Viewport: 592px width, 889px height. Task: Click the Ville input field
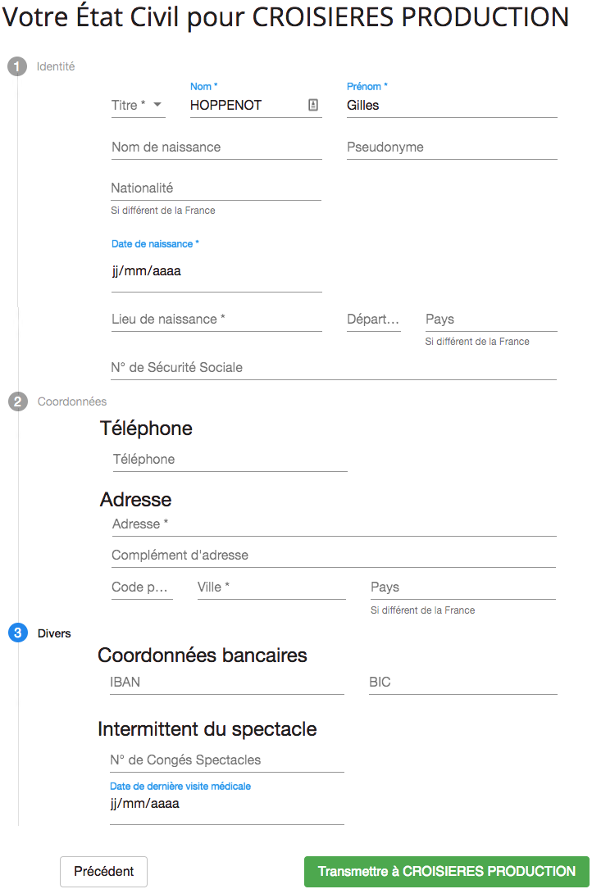click(271, 588)
